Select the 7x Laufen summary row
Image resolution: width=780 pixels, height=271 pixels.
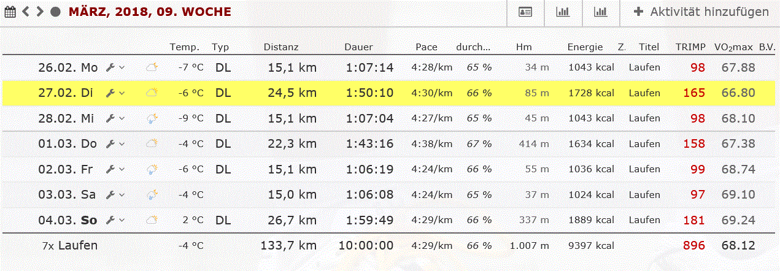click(70, 246)
